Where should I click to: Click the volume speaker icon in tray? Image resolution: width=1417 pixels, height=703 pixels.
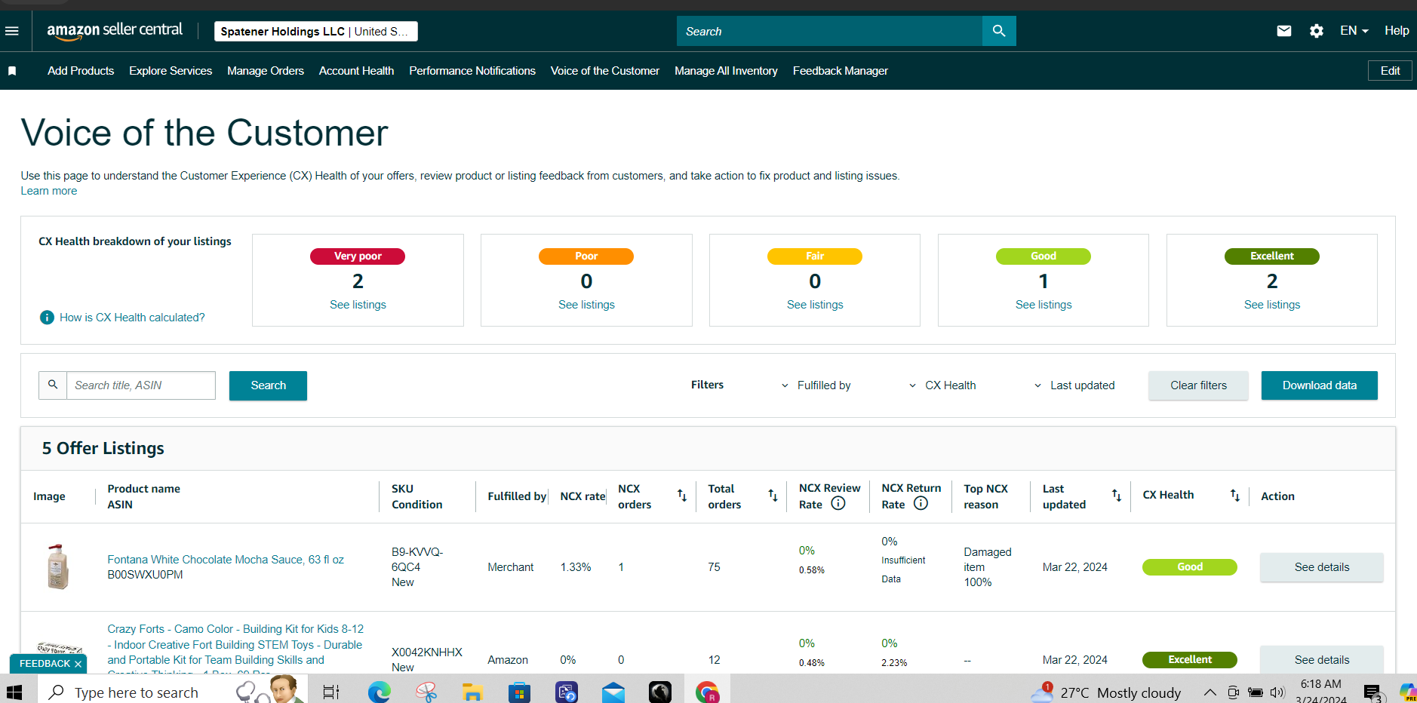(x=1277, y=692)
